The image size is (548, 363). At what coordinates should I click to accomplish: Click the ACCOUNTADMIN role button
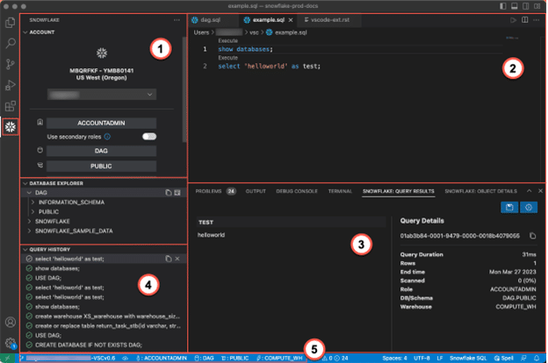[x=101, y=123]
